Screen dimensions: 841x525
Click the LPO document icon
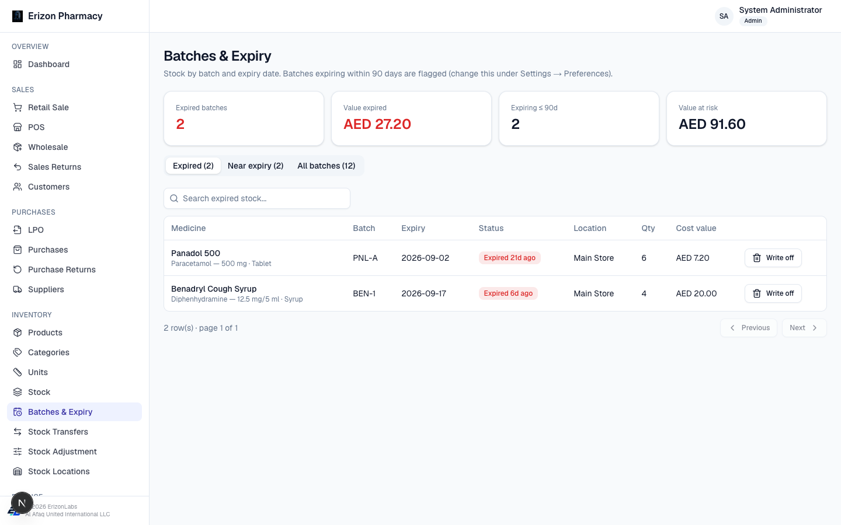(x=18, y=230)
